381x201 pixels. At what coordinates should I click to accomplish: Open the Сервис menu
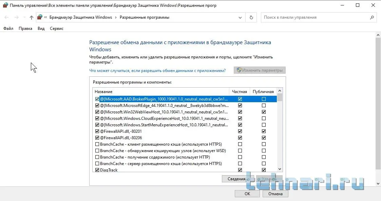[x=57, y=29]
